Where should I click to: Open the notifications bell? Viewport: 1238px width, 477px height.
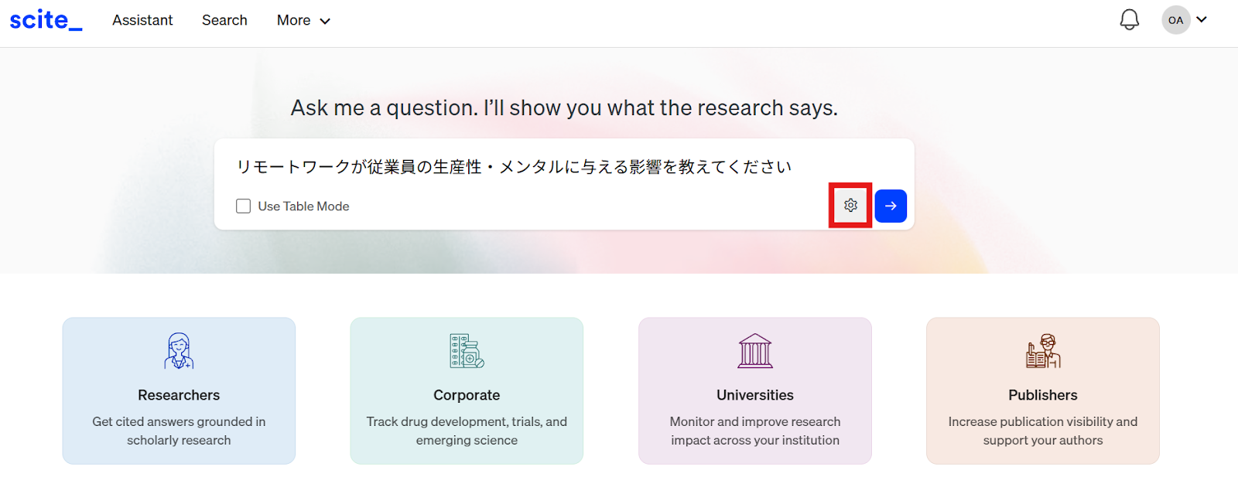click(1130, 20)
